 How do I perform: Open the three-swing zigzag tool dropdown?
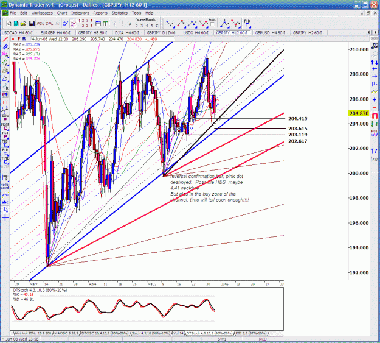tap(192, 24)
